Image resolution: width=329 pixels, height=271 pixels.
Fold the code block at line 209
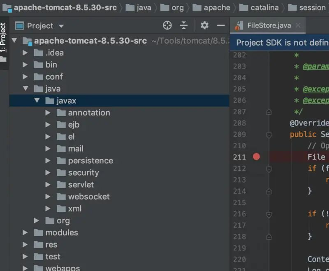click(x=269, y=135)
